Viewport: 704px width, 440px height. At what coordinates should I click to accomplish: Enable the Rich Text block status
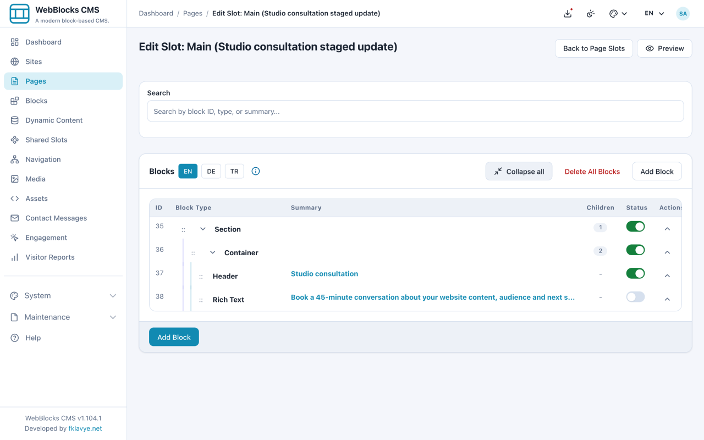click(x=635, y=297)
